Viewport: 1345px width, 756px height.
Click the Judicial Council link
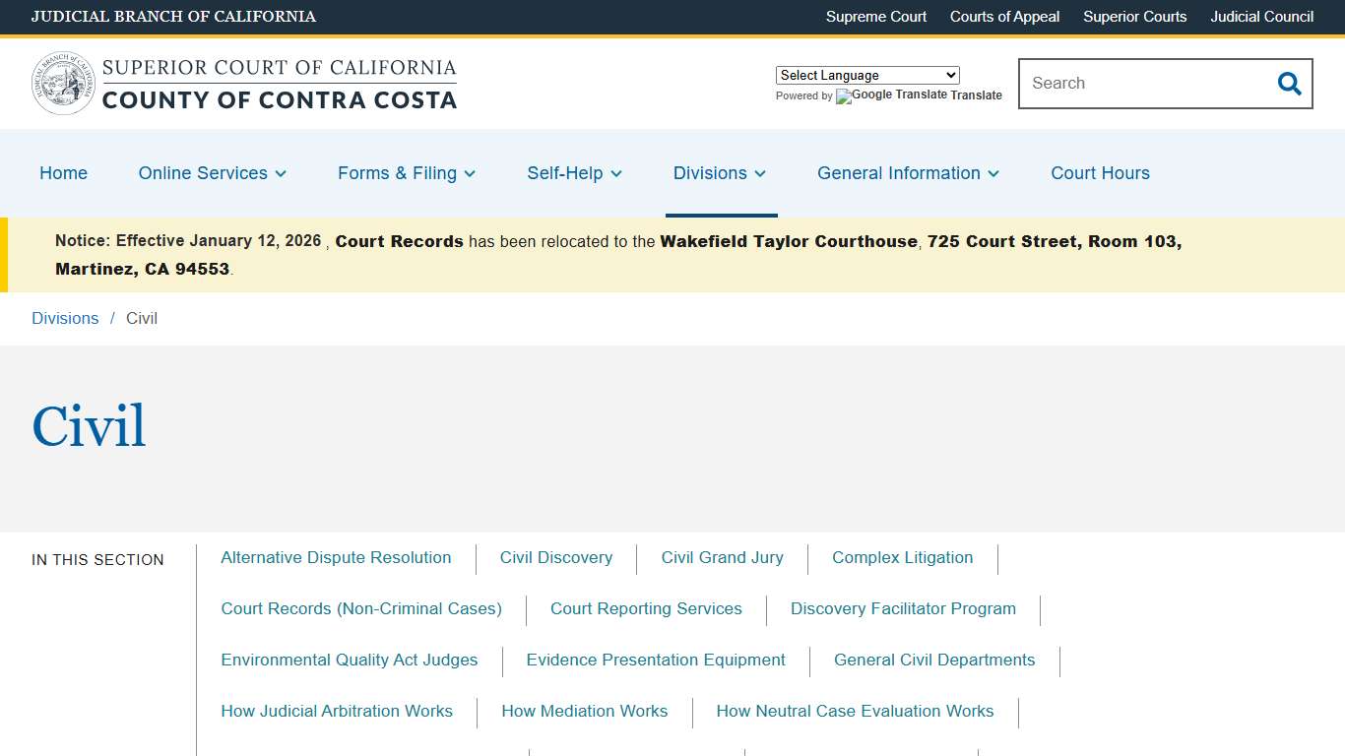(x=1261, y=17)
